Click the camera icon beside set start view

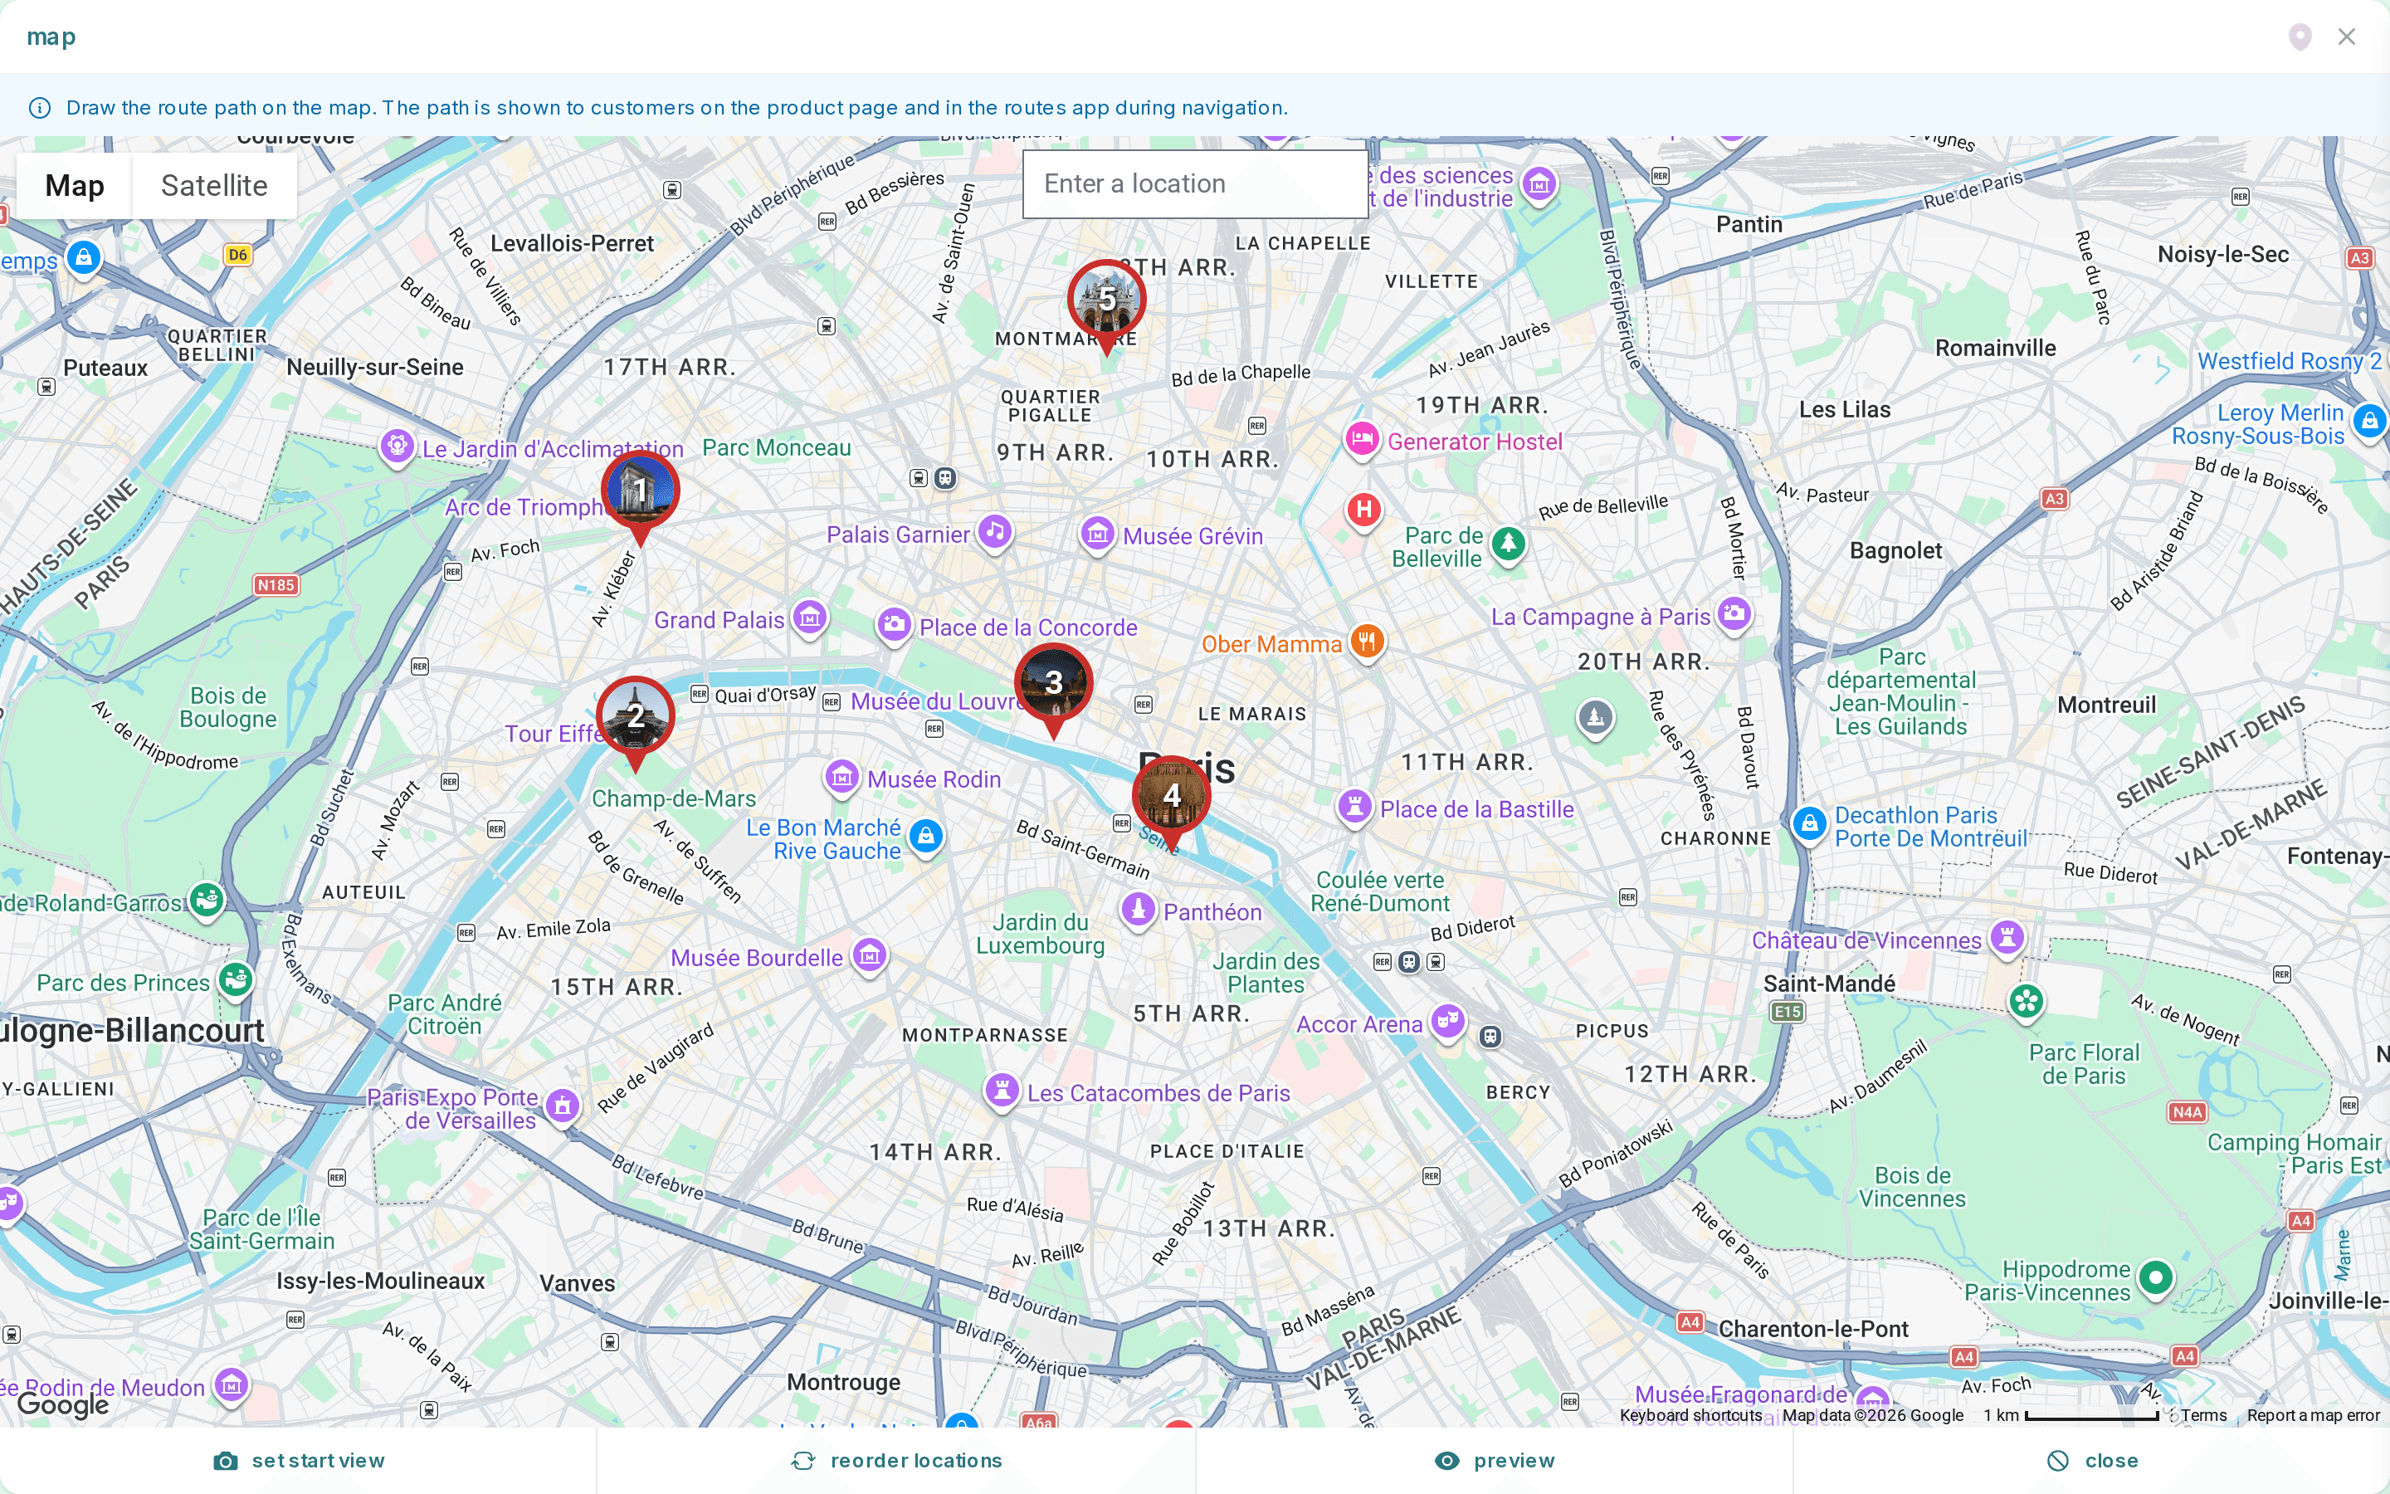[x=225, y=1462]
